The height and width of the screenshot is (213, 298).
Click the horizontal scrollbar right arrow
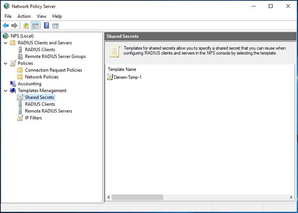291,197
